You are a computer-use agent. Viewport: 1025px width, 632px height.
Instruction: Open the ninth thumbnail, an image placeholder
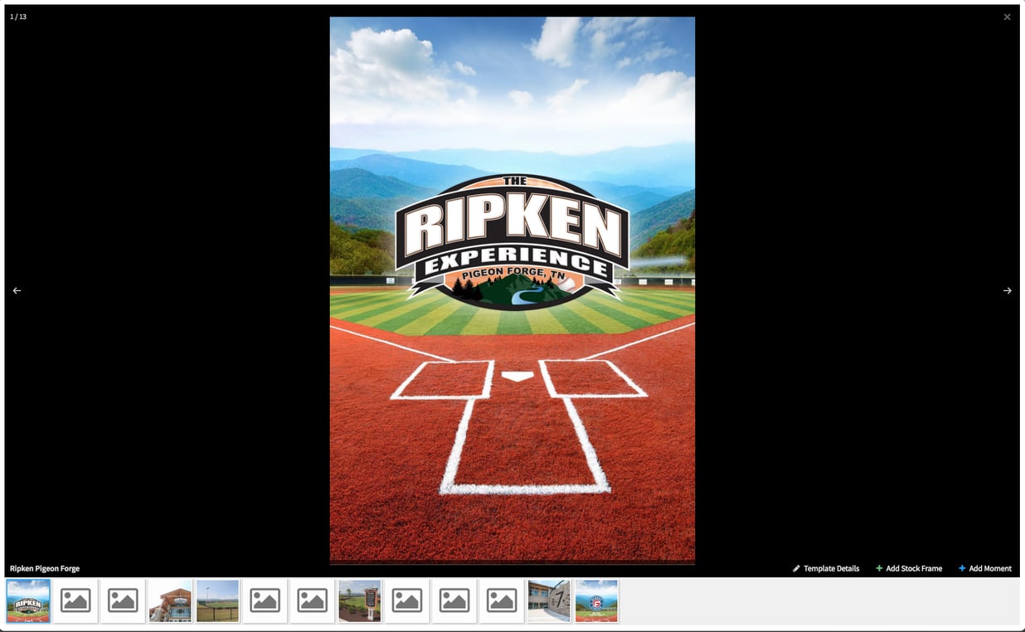pos(407,600)
